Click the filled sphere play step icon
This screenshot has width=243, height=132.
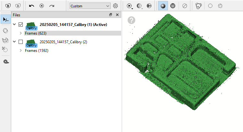149,6
